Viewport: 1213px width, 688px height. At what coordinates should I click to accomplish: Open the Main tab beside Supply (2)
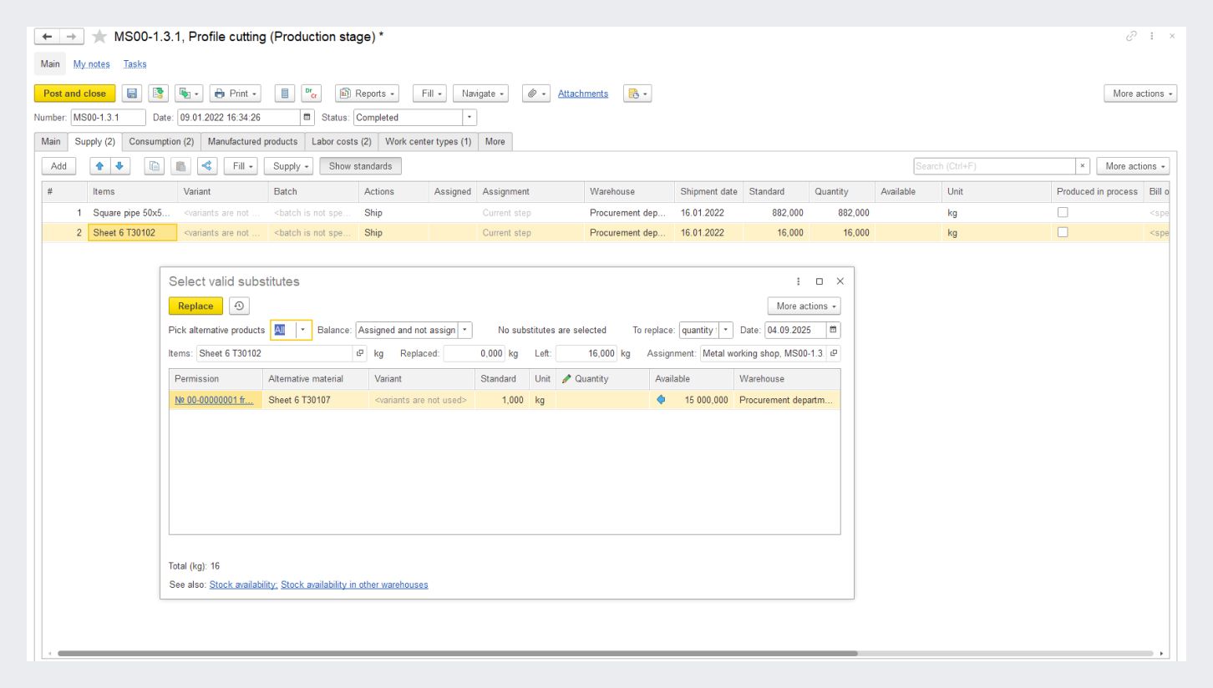pos(50,142)
